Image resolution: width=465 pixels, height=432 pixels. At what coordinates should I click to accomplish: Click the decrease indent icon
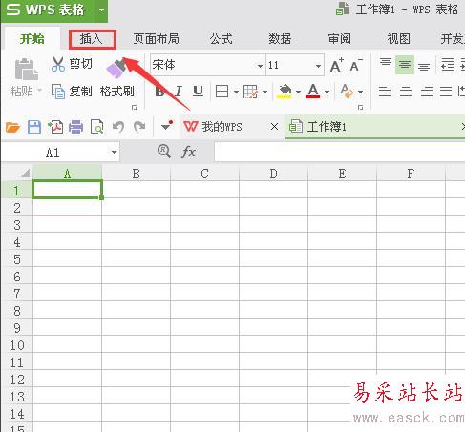coord(447,65)
